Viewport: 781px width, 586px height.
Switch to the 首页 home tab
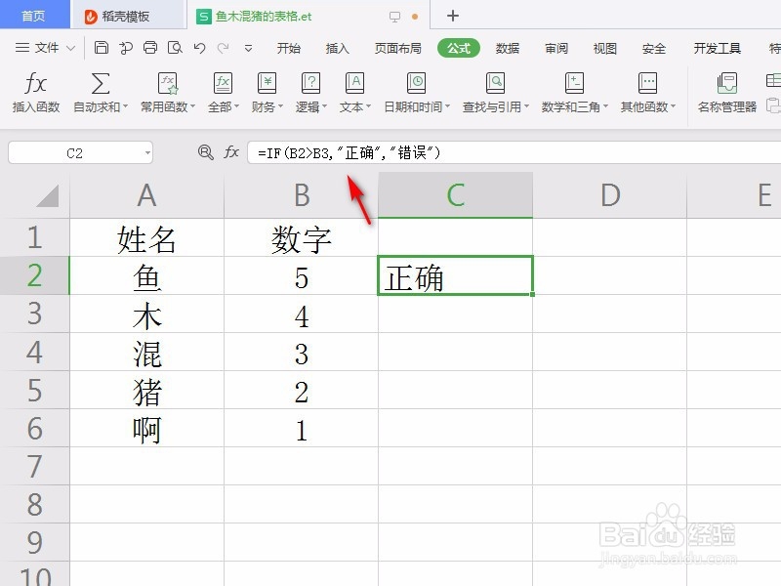point(34,16)
